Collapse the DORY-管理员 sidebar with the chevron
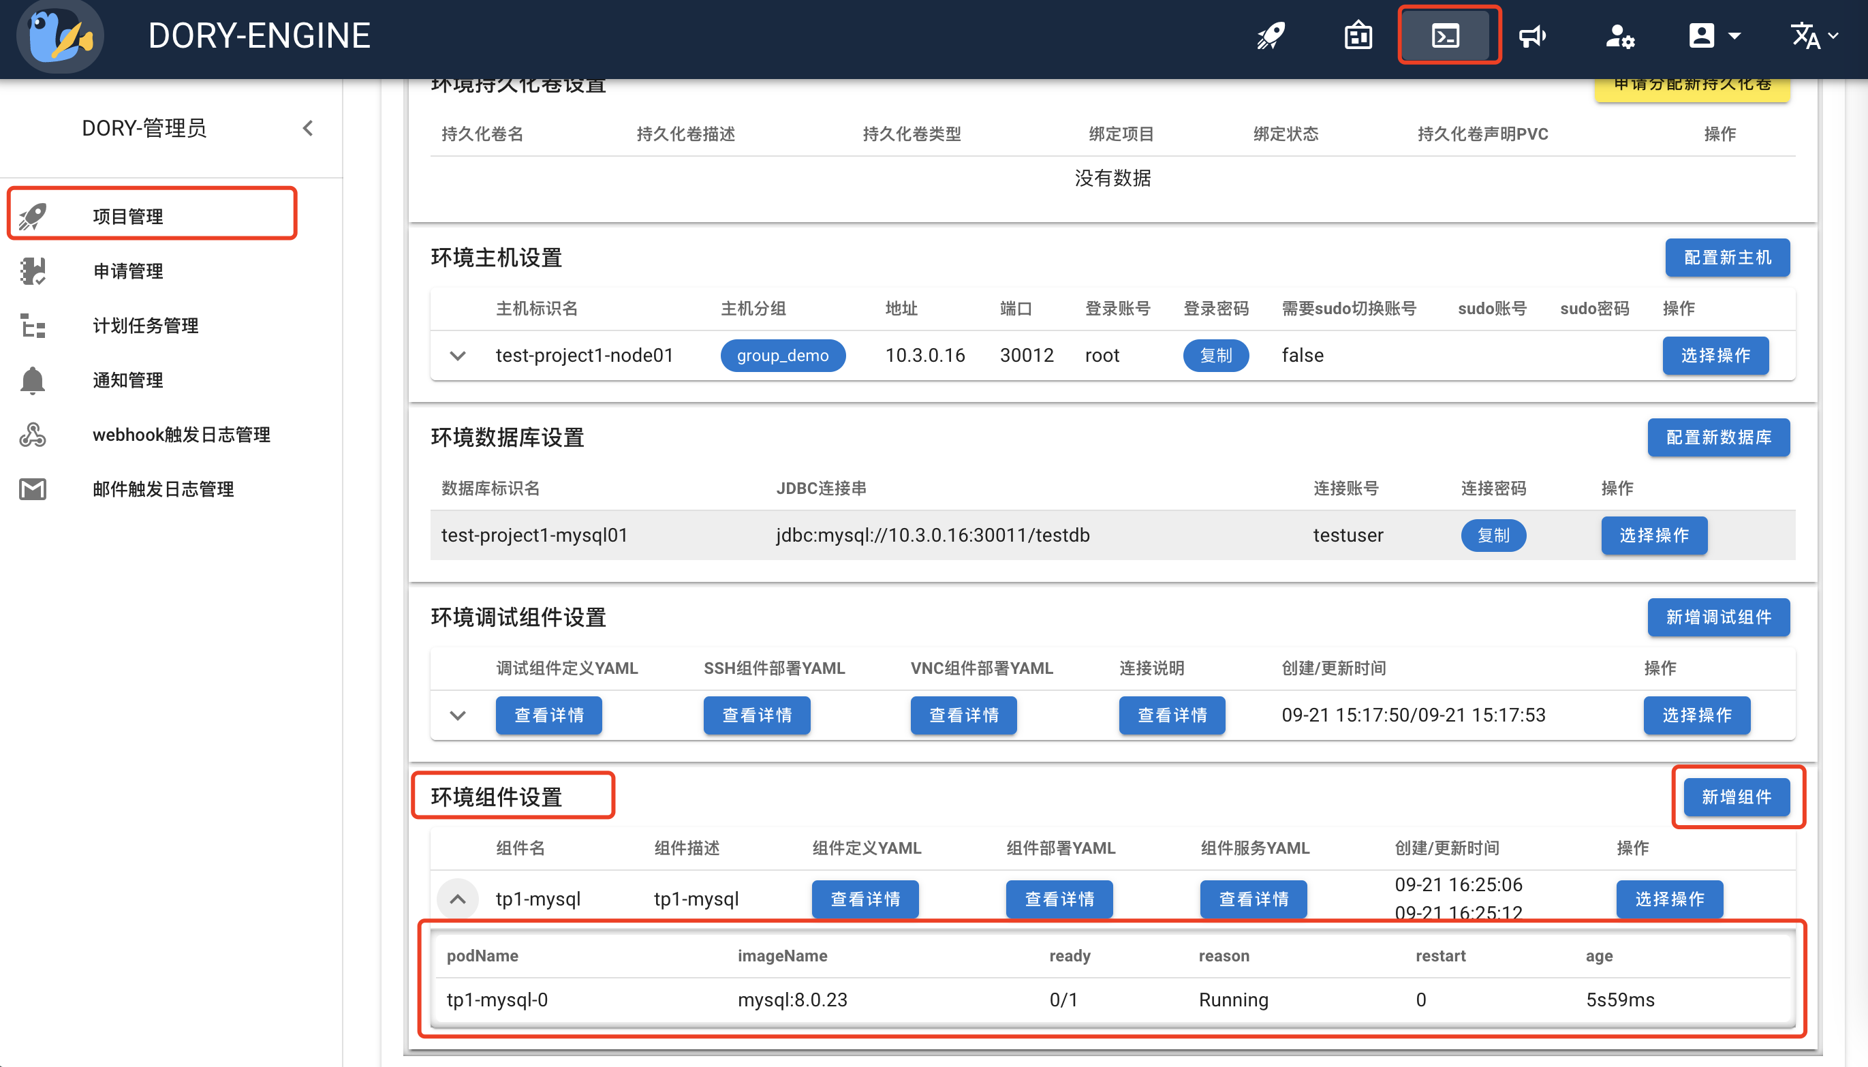1868x1067 pixels. pos(307,127)
